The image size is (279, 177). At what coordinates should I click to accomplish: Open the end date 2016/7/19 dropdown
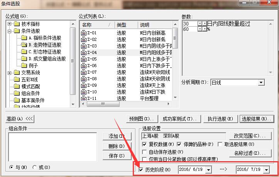pyautogui.click(x=266, y=170)
